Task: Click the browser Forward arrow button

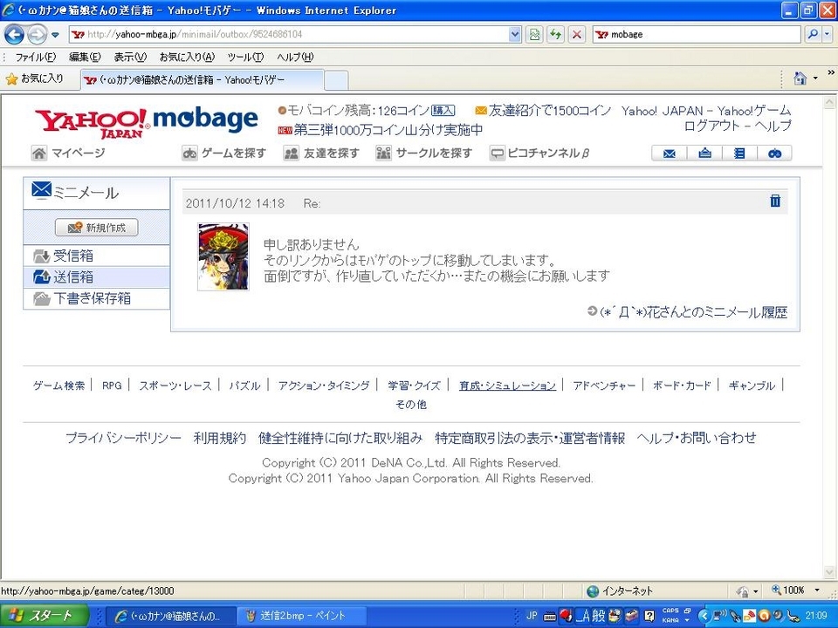Action: coord(37,35)
